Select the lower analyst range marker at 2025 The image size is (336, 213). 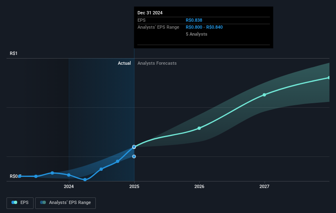click(134, 156)
